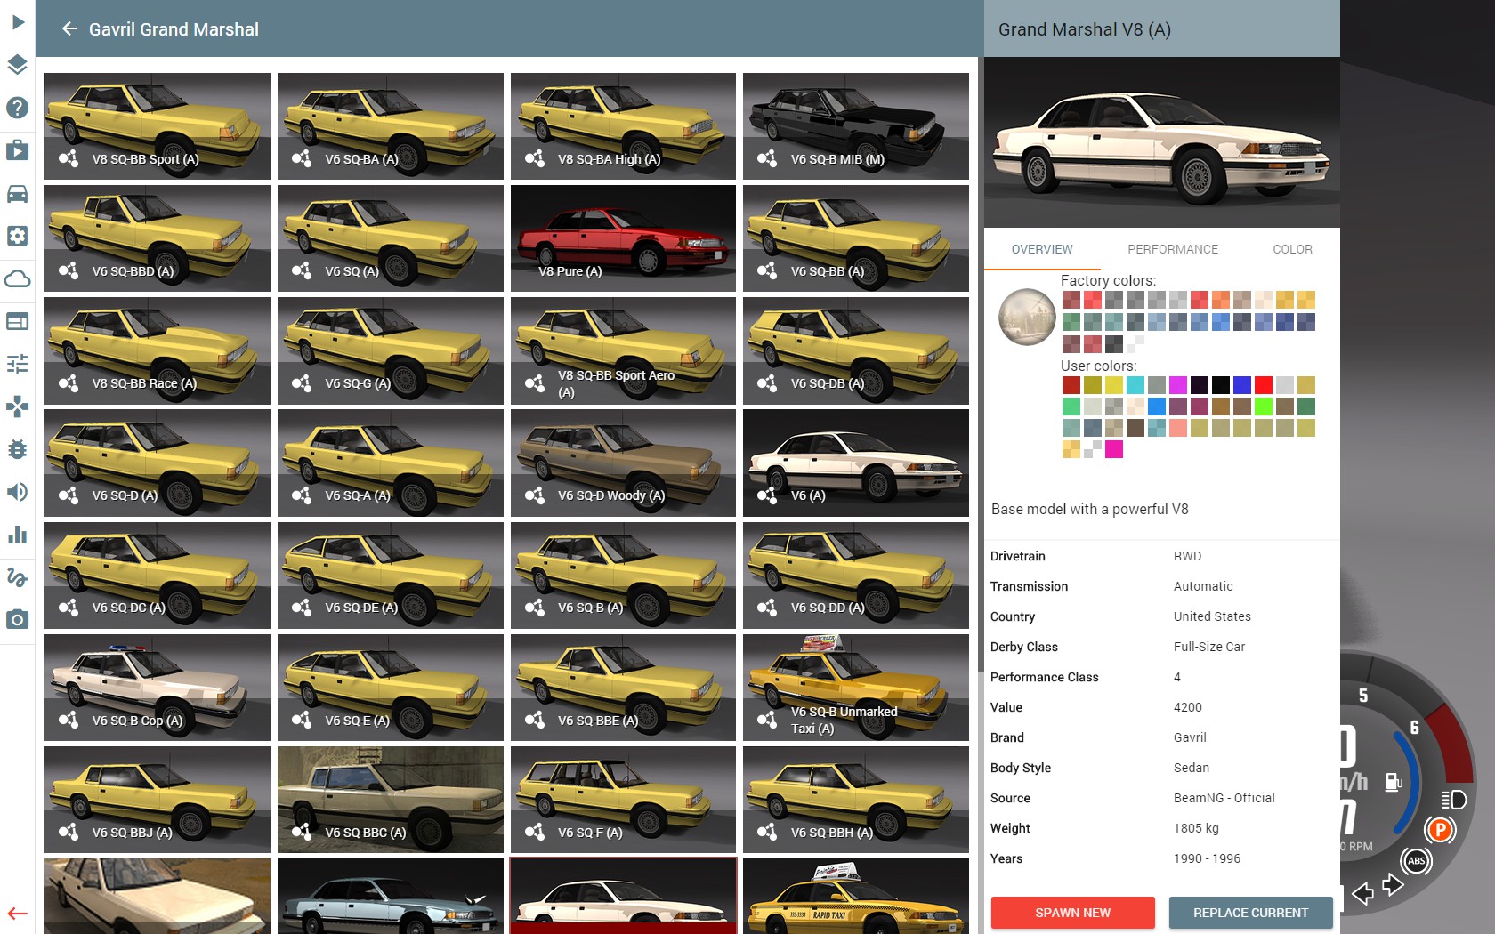Open the bar chart performance icon
The image size is (1495, 934).
pos(18,535)
